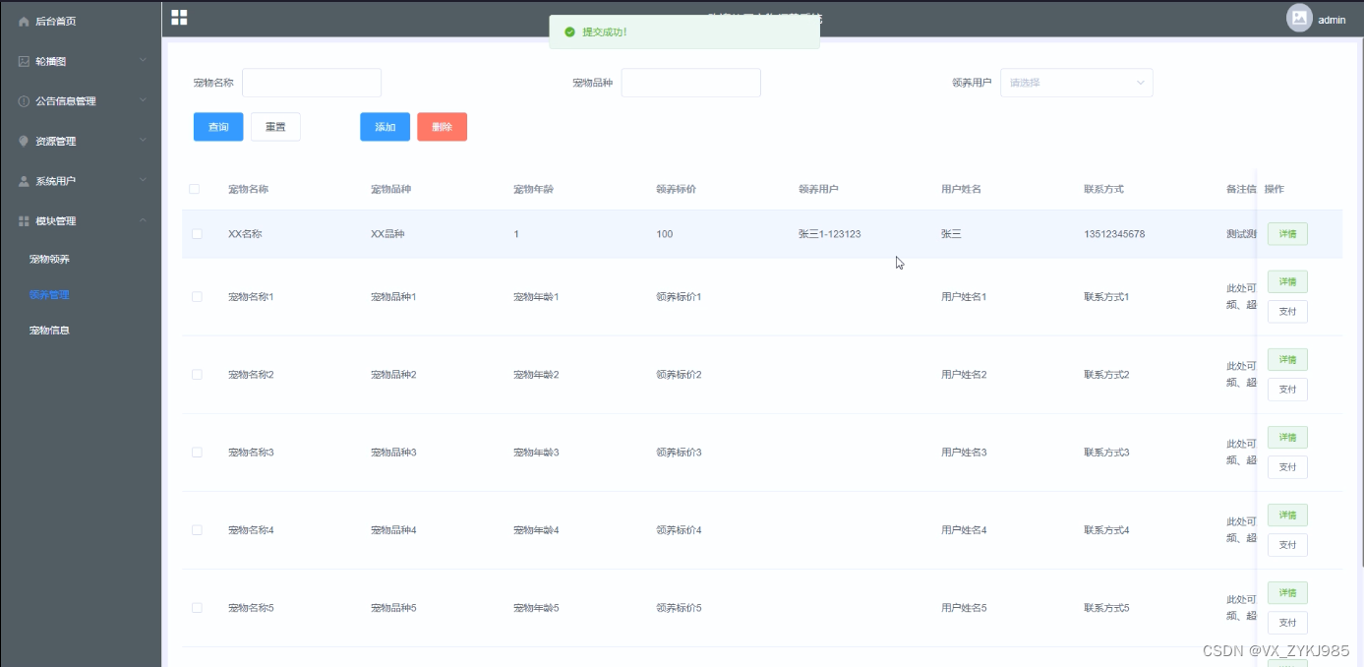
Task: Check the box for row 宠物名称5
Action: pyautogui.click(x=197, y=607)
